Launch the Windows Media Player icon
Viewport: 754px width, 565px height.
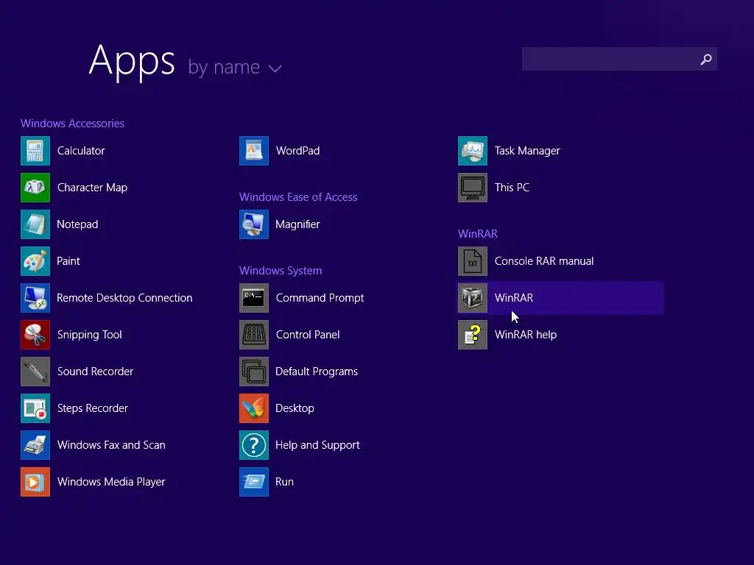[35, 482]
